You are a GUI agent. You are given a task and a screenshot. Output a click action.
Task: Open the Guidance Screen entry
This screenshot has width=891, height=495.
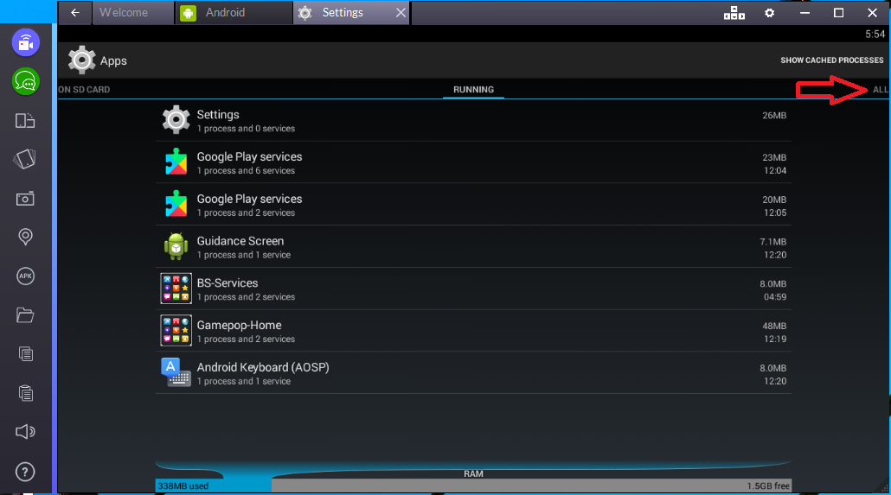pos(473,246)
